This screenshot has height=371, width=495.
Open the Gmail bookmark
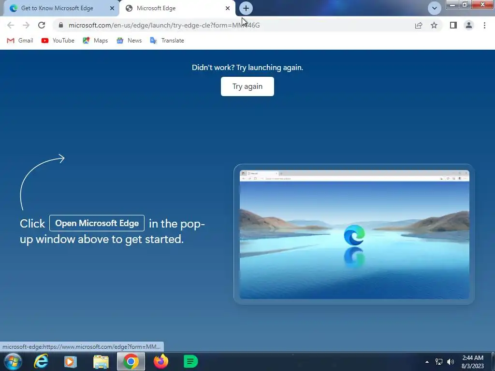[20, 41]
